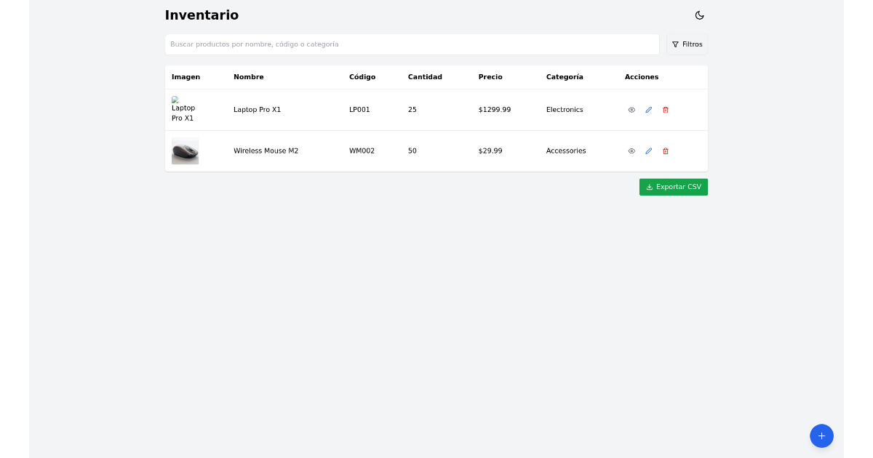The height and width of the screenshot is (458, 873).
Task: Toggle visibility eye on the first product row
Action: click(631, 109)
